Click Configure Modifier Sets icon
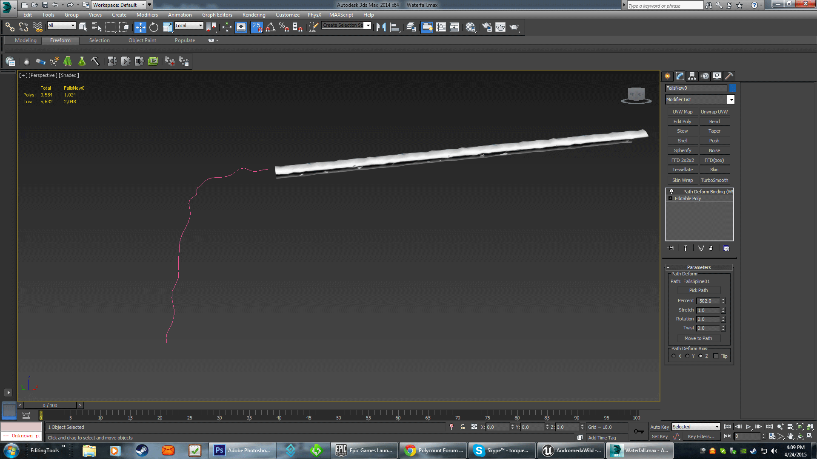The width and height of the screenshot is (817, 459). pos(726,248)
